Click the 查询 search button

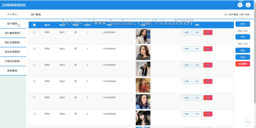243,50
